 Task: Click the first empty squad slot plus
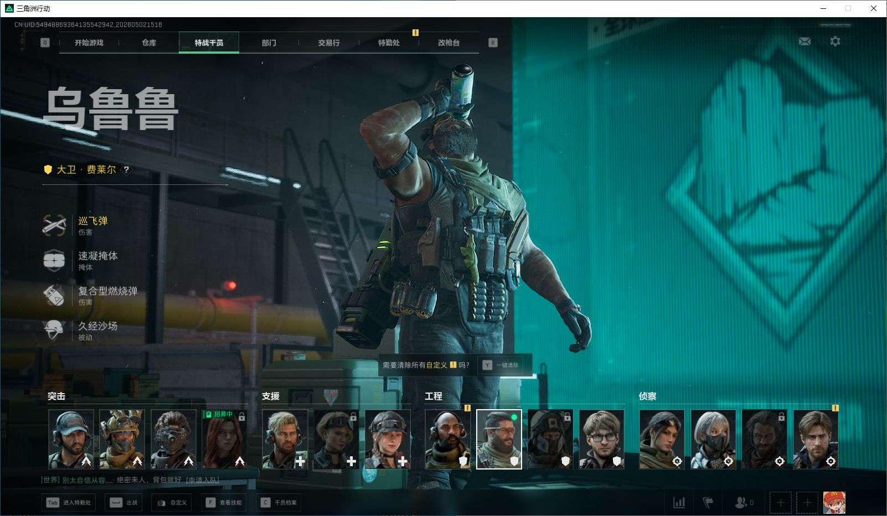780,503
